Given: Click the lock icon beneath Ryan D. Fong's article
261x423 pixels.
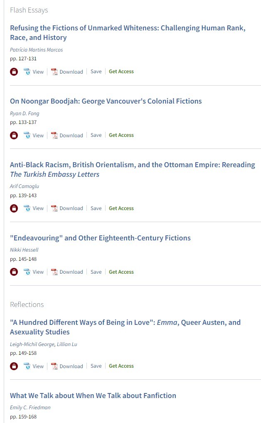Looking at the screenshot, I should point(14,135).
